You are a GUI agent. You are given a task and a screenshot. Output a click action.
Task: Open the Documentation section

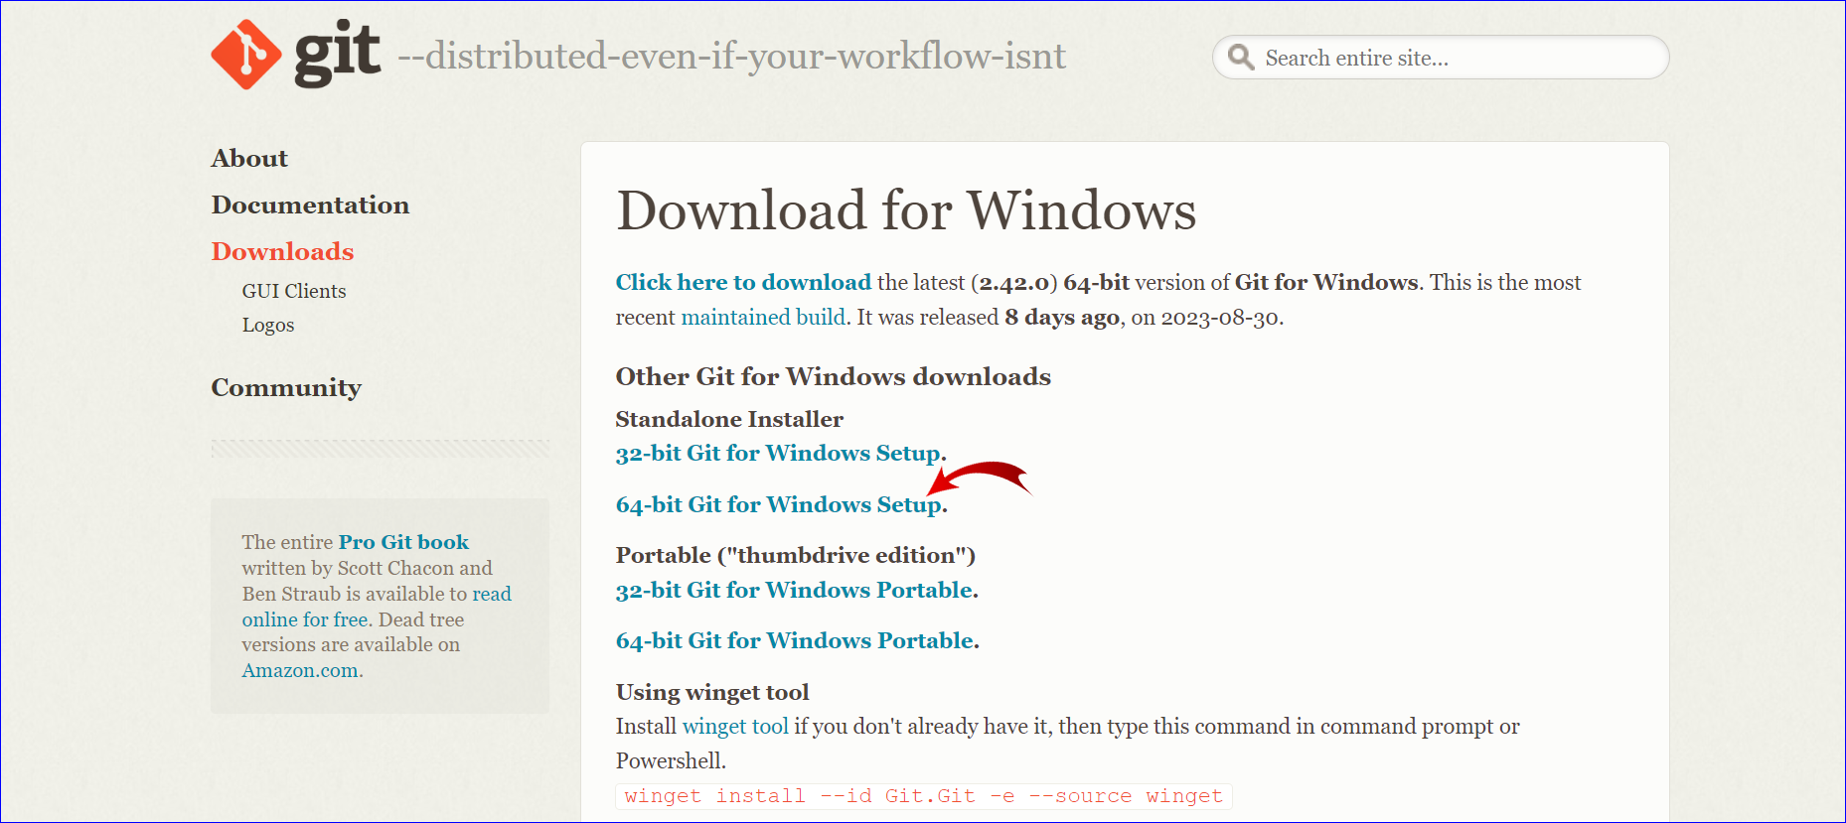(310, 206)
